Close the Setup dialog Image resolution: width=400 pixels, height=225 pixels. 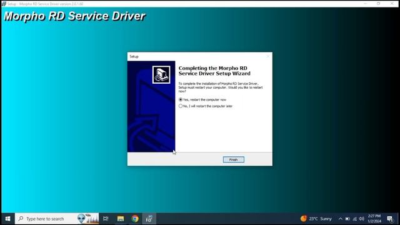click(x=267, y=56)
